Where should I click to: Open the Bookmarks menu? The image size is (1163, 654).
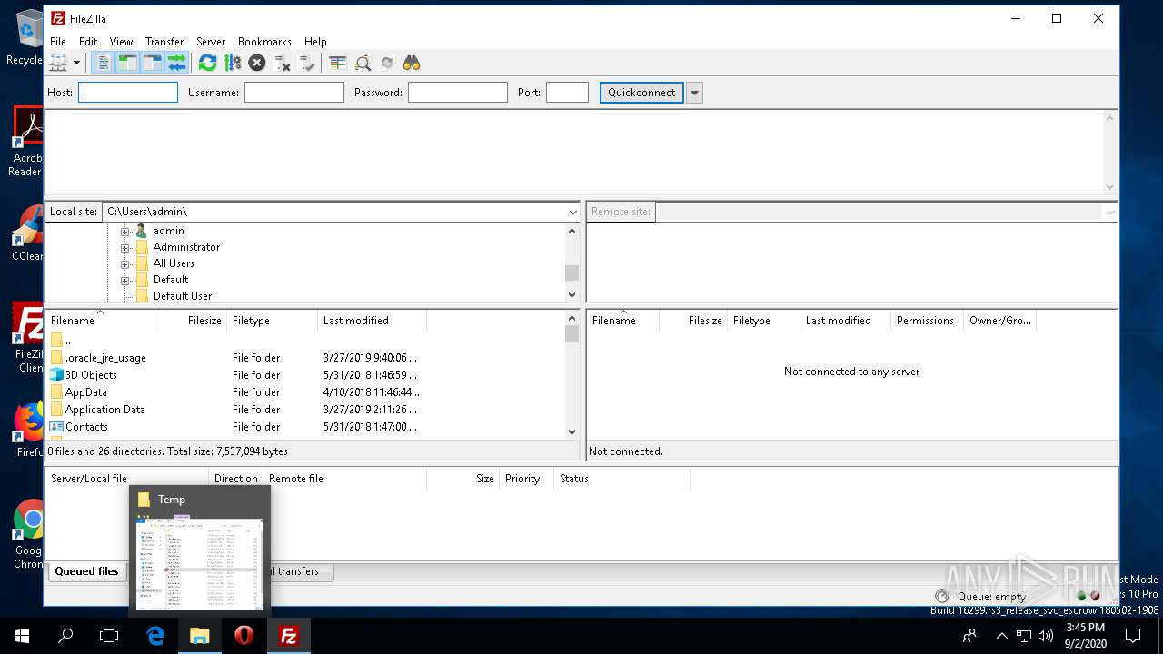pos(264,42)
